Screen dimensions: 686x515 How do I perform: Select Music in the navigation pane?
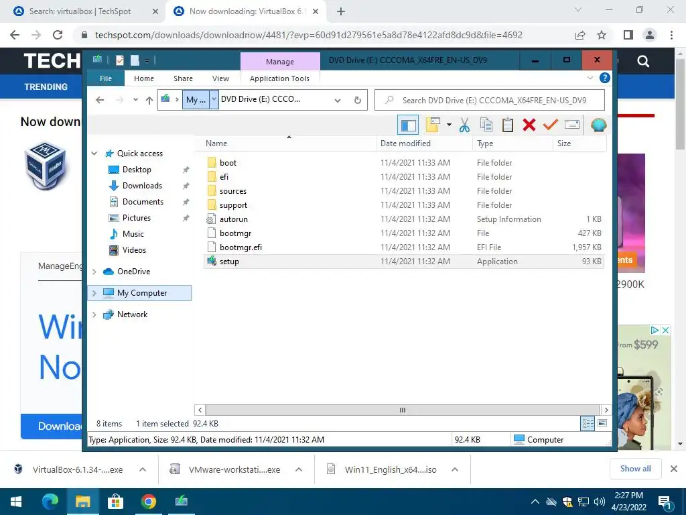133,234
